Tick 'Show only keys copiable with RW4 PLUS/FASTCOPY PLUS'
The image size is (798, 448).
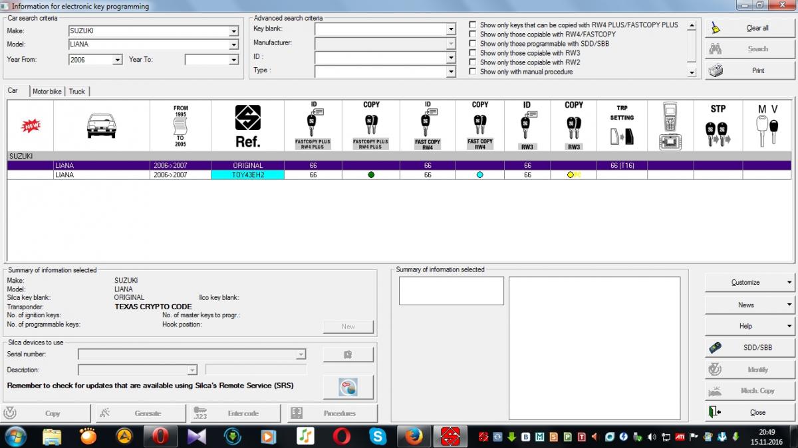472,25
